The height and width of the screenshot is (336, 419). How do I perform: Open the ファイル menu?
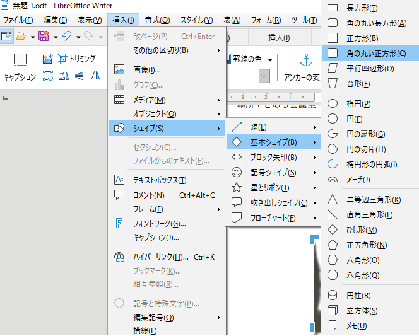pyautogui.click(x=18, y=20)
